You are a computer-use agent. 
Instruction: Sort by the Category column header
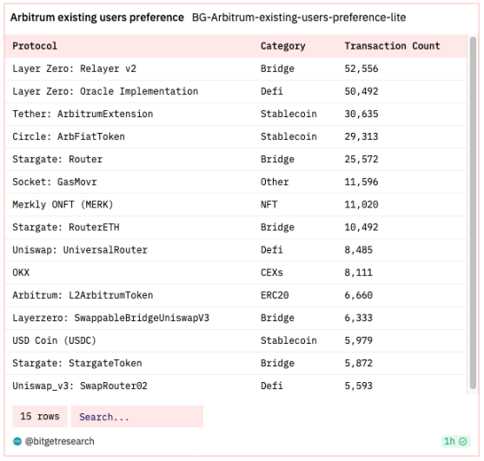pos(282,46)
